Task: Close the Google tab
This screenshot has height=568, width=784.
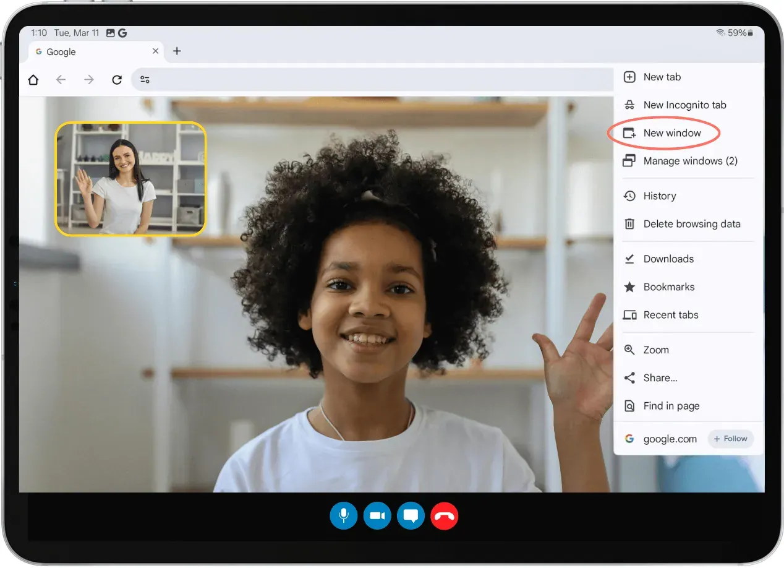Action: pyautogui.click(x=156, y=51)
